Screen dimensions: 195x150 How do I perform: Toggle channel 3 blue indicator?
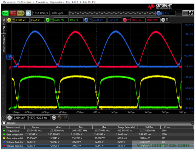pos(86,20)
